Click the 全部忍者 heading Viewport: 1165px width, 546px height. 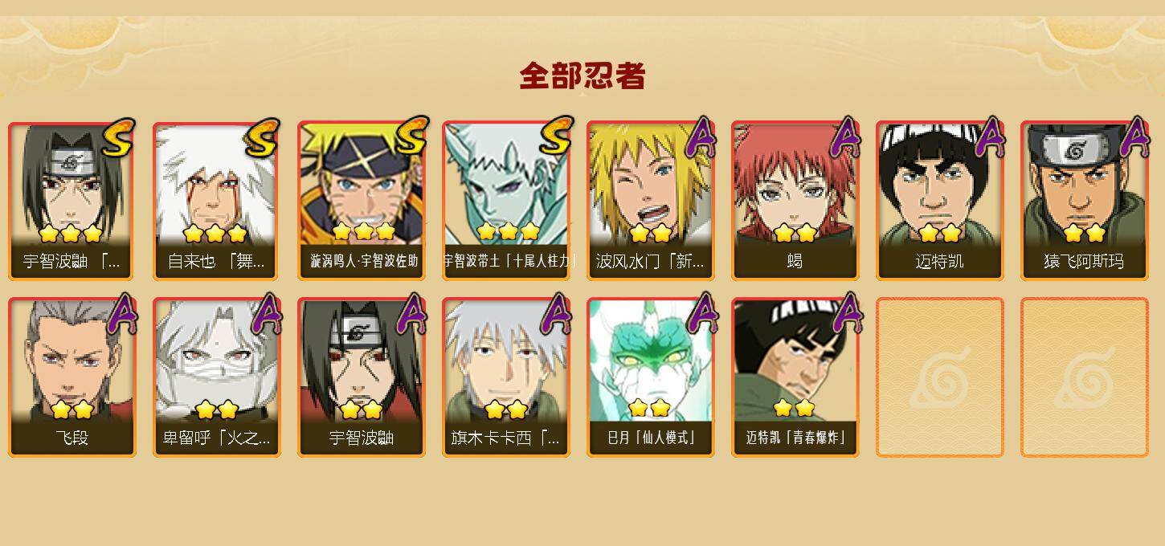[x=582, y=75]
